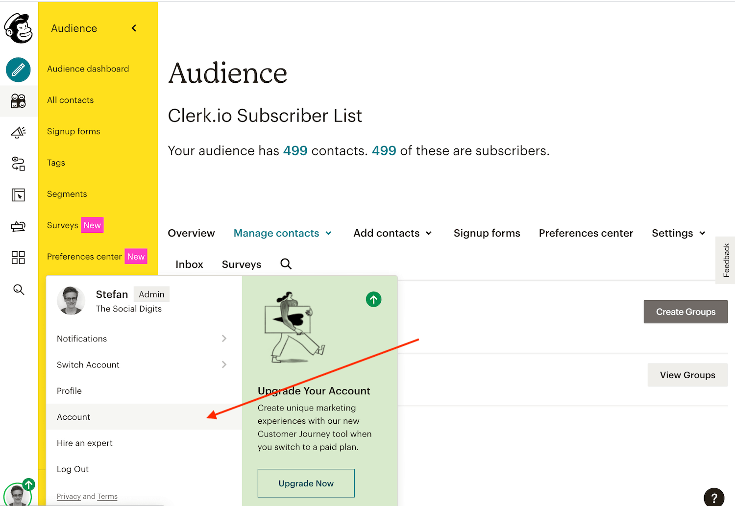
Task: Collapse the Audience sidebar with chevron
Action: [134, 28]
